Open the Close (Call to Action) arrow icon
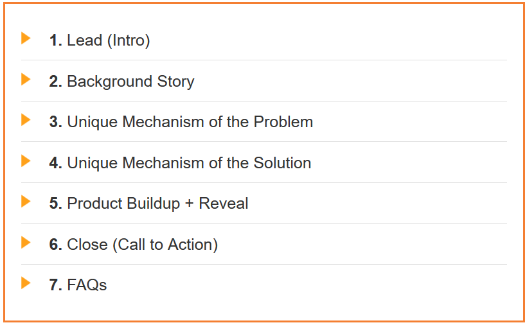Viewport: 527px width, 325px height. pos(26,242)
